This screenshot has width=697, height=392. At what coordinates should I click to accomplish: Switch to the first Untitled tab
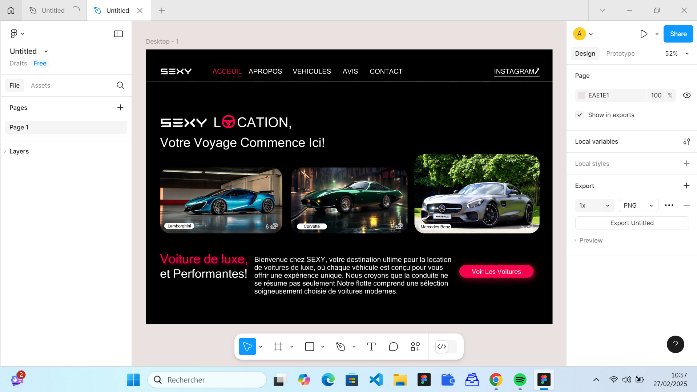coord(54,11)
